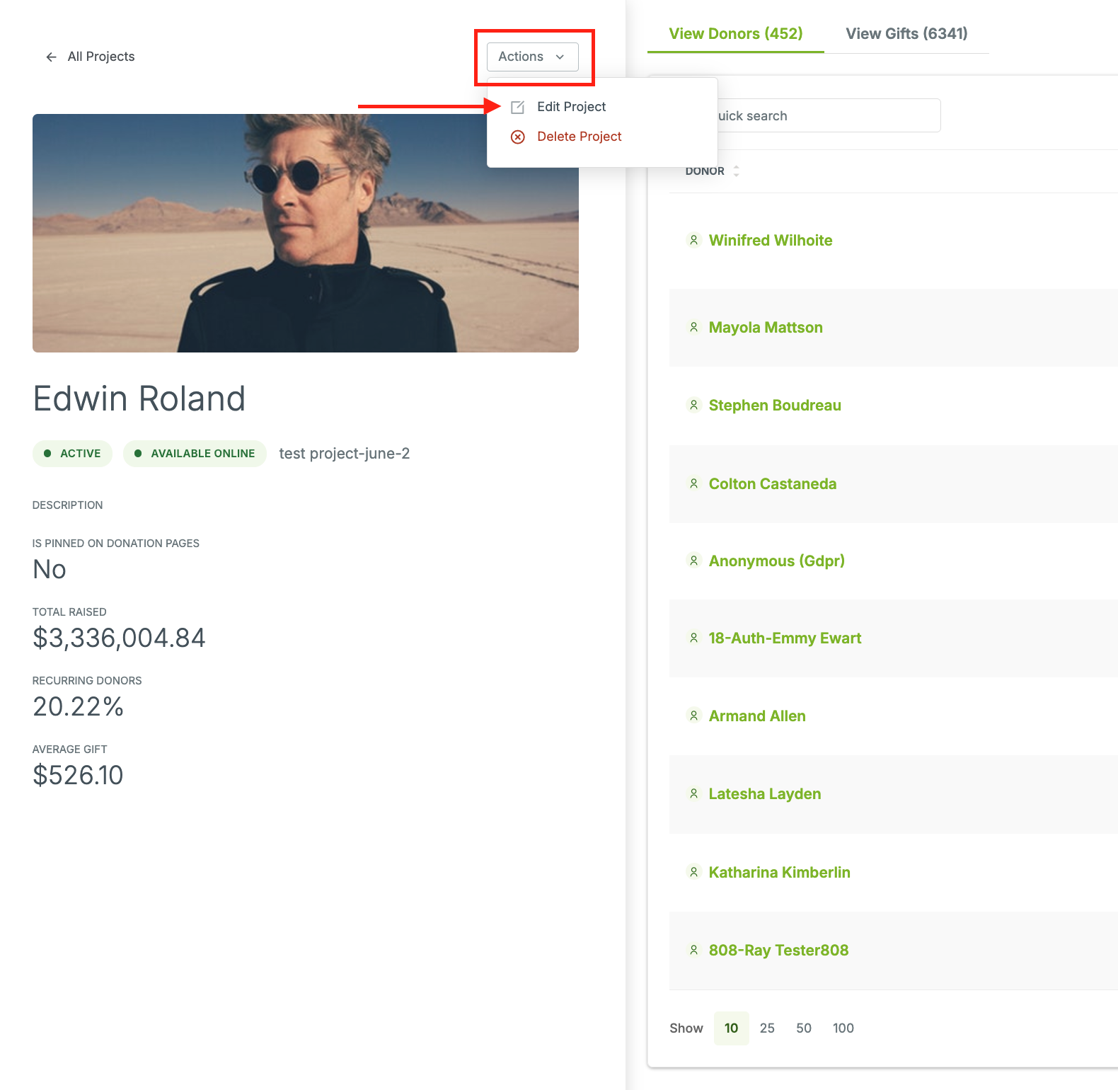This screenshot has width=1118, height=1090.
Task: Open the Actions dropdown
Action: pyautogui.click(x=532, y=57)
